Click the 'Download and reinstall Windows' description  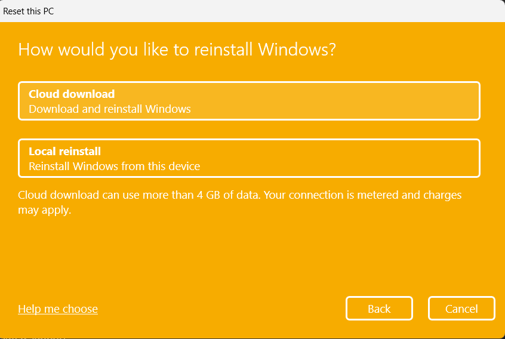pos(110,109)
